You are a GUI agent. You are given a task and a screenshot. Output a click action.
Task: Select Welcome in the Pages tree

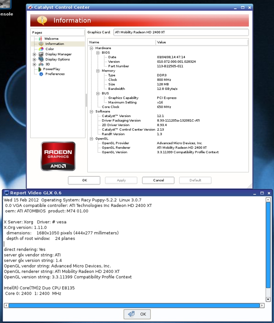[51, 39]
